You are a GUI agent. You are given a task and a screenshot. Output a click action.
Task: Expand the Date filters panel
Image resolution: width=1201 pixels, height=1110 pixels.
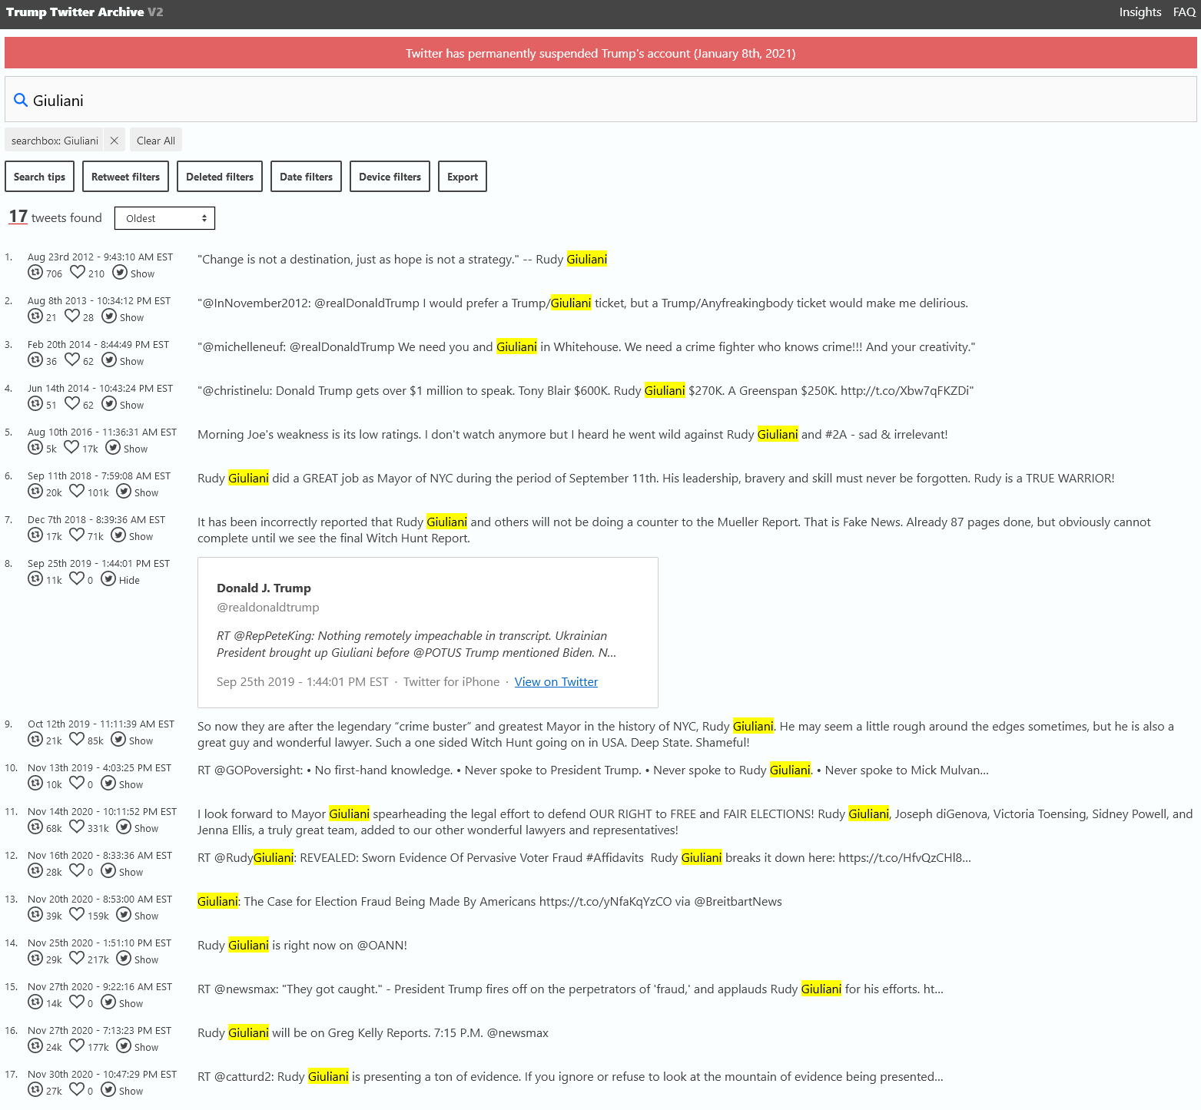[x=306, y=177]
